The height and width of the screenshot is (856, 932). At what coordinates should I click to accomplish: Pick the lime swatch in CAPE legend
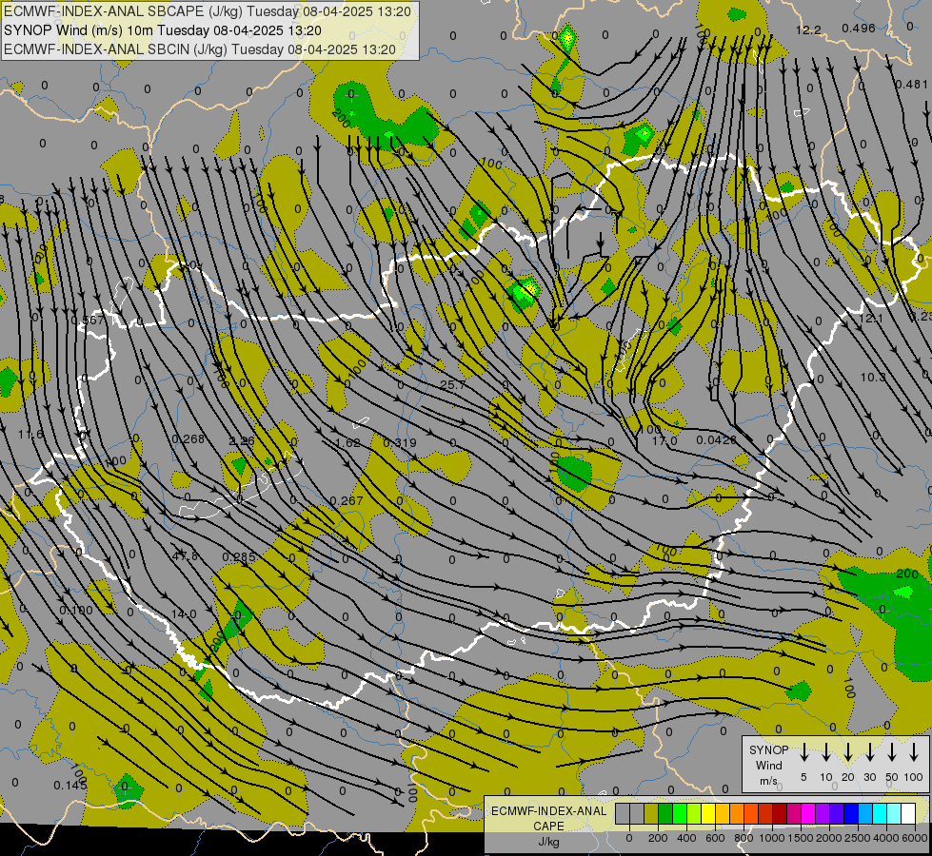click(694, 814)
